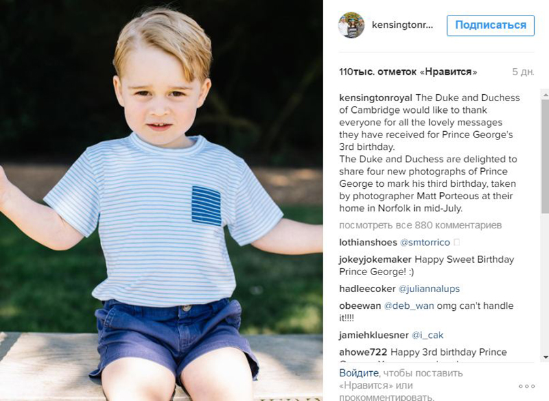The height and width of the screenshot is (401, 549).
Task: Click the three-dots more options icon
Action: [526, 386]
